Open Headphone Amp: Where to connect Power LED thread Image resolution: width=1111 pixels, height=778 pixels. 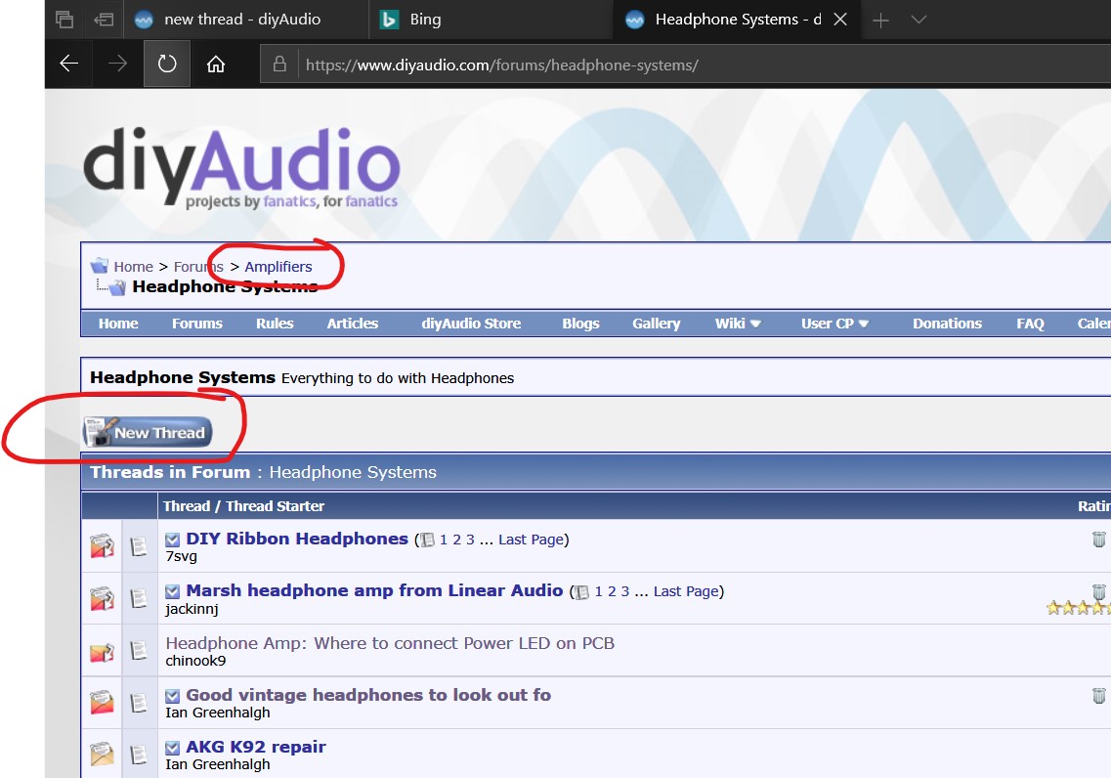[390, 643]
